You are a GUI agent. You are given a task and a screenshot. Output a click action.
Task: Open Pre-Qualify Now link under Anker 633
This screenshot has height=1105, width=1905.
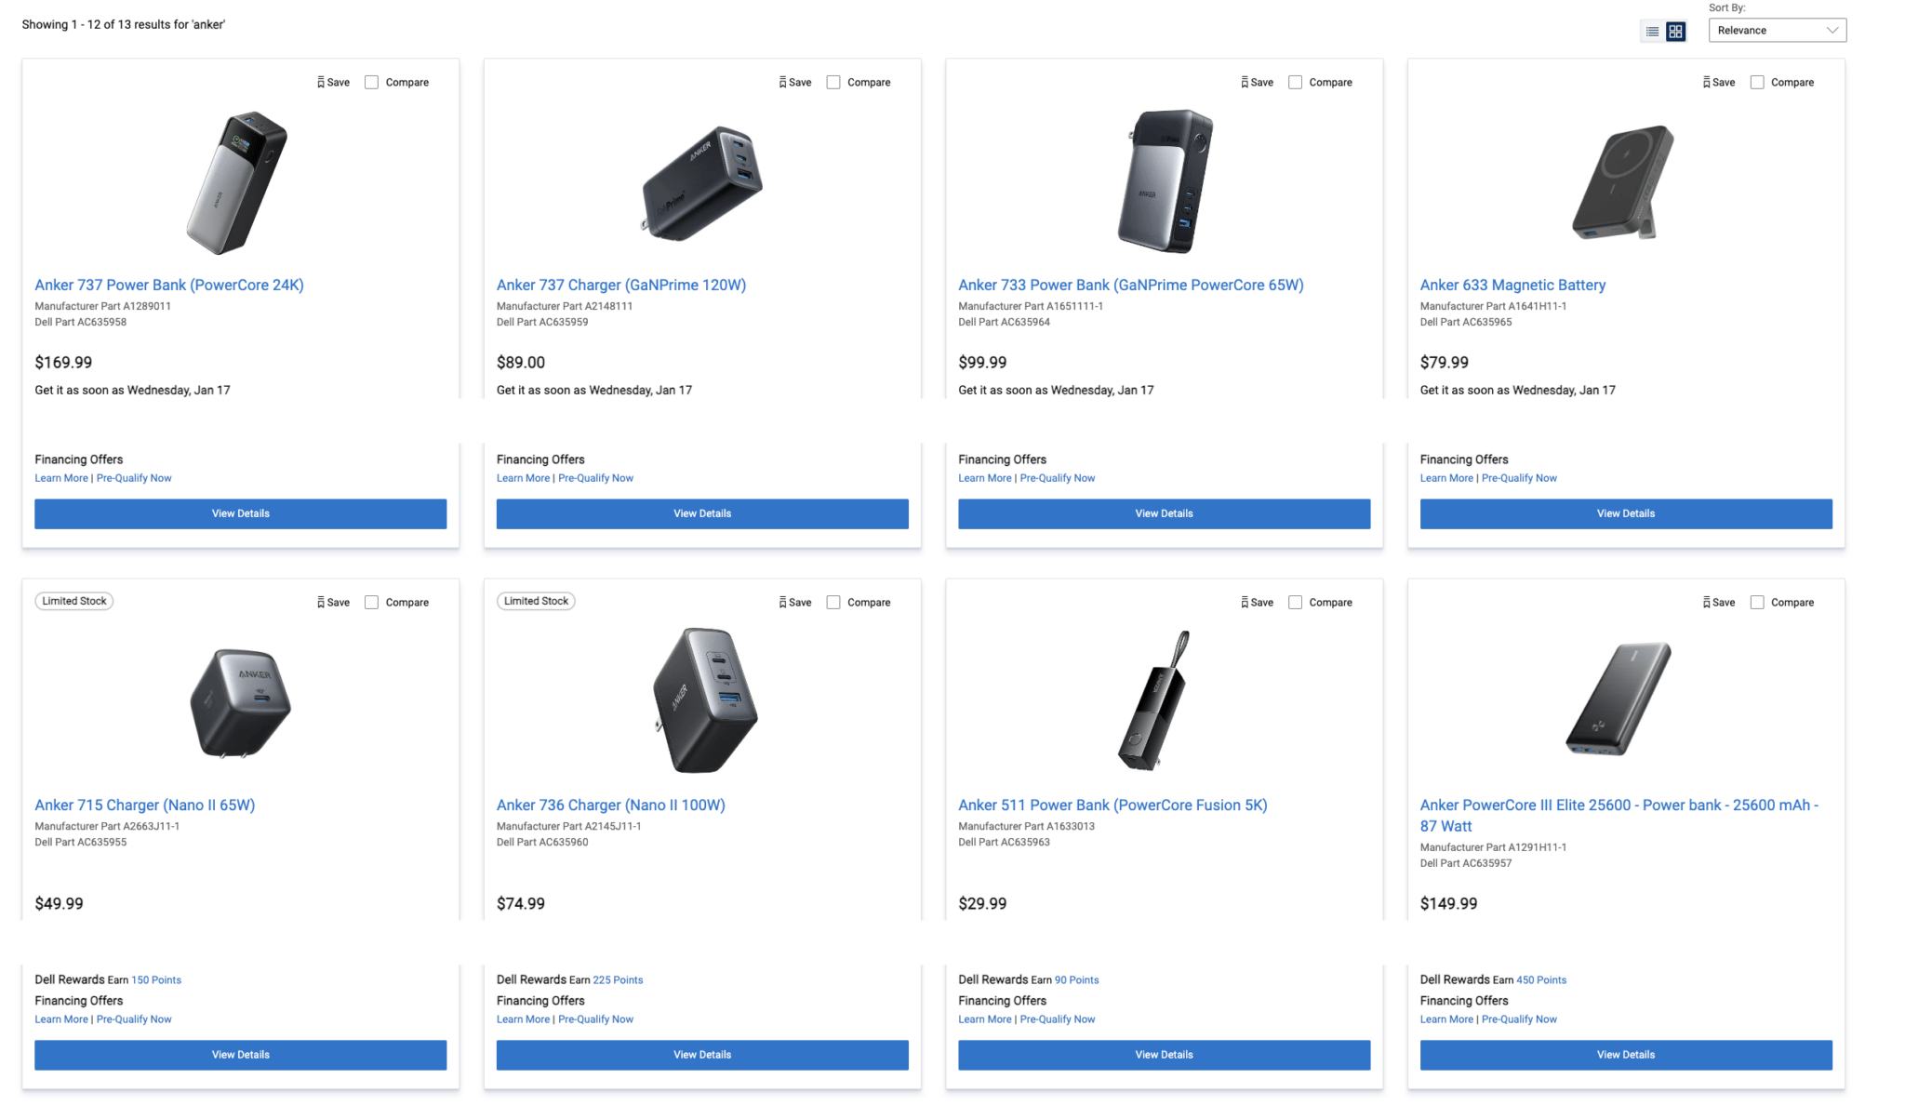coord(1519,478)
